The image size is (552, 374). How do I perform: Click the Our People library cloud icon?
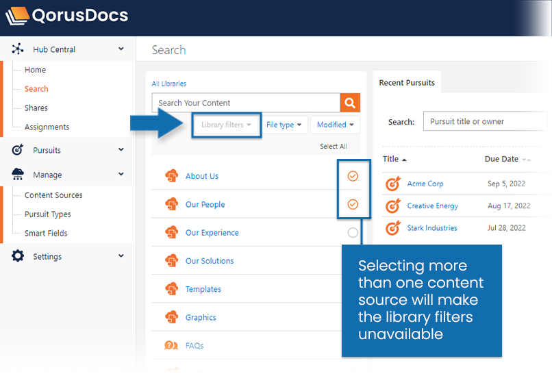click(171, 204)
